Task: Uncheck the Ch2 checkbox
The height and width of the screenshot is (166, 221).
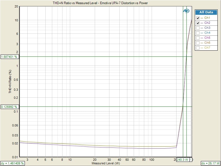Action: click(x=198, y=23)
